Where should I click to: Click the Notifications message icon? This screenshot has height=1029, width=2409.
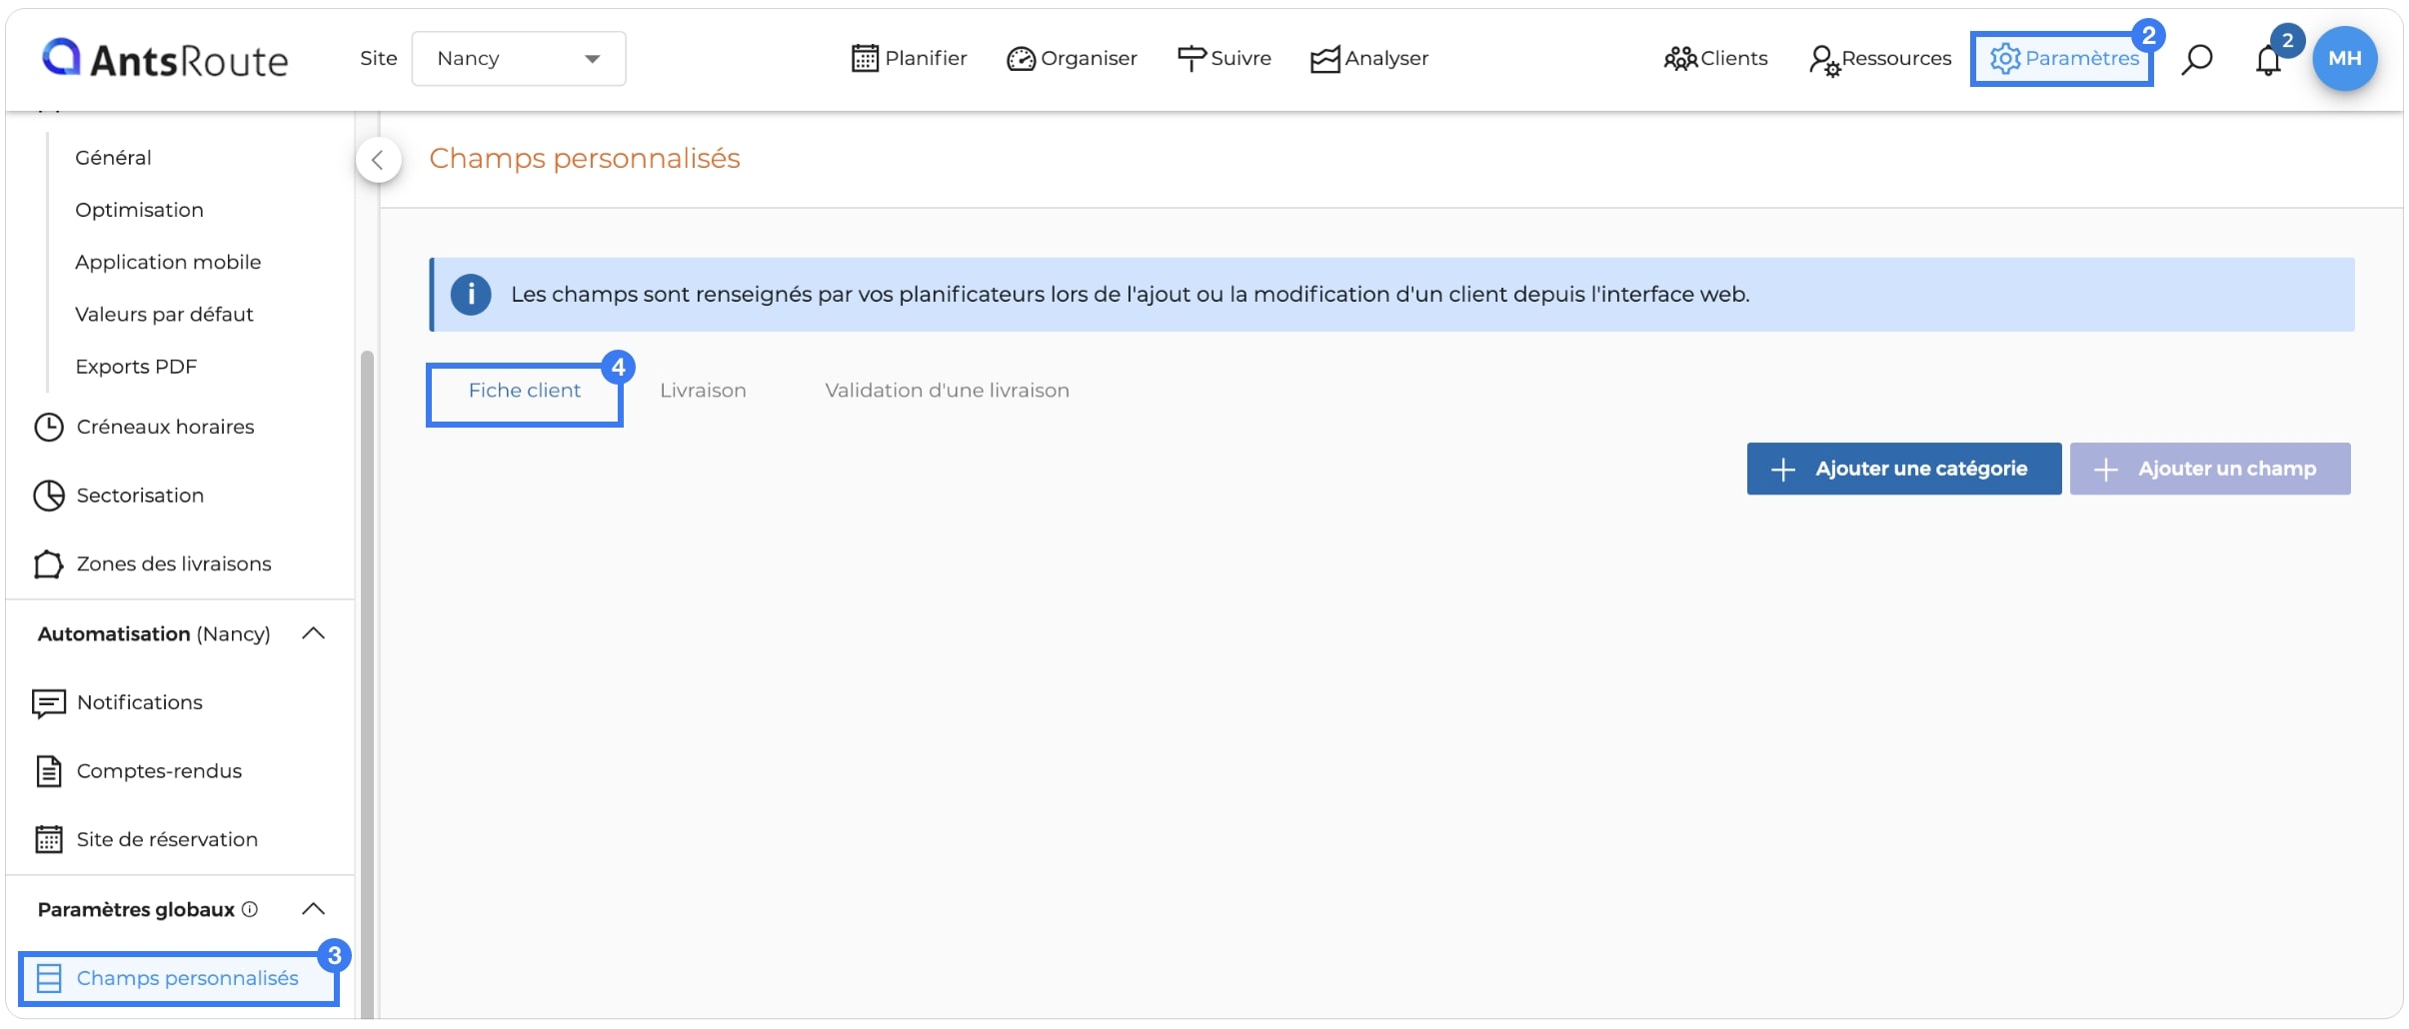coord(49,703)
